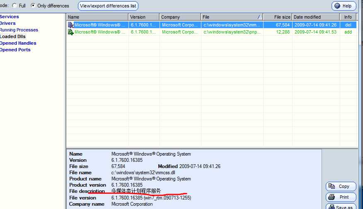Click the File version value win7_rtm

click(x=151, y=198)
